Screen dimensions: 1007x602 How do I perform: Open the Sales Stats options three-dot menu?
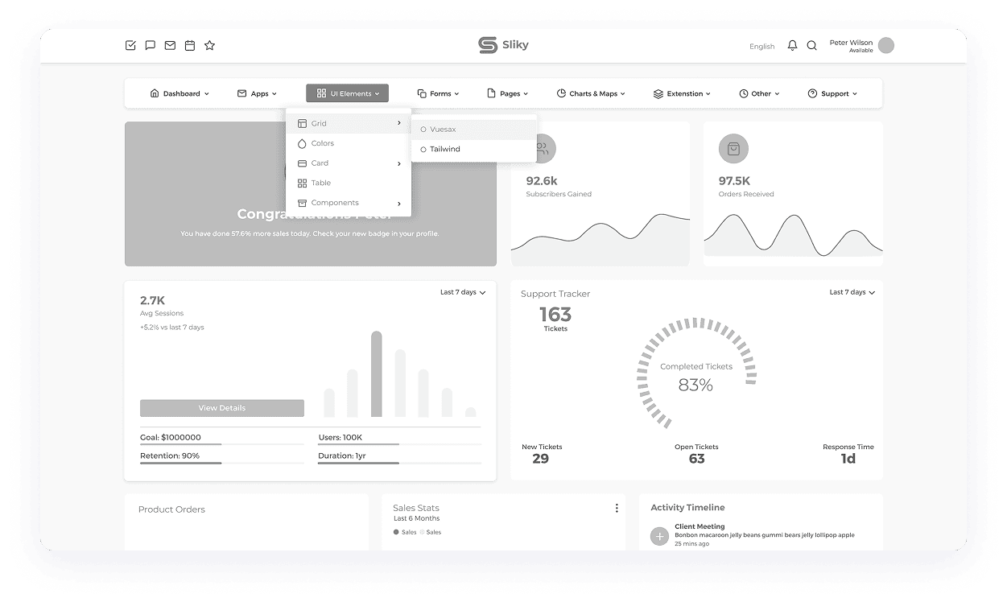click(617, 508)
